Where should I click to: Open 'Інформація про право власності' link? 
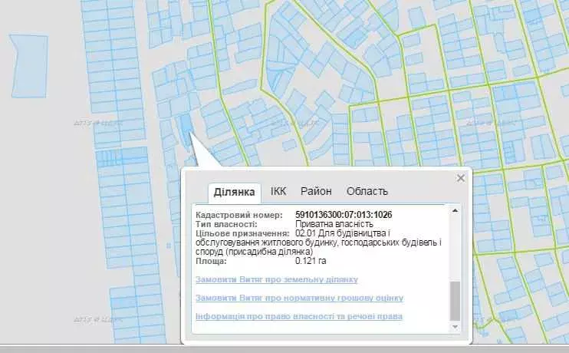coord(299,316)
